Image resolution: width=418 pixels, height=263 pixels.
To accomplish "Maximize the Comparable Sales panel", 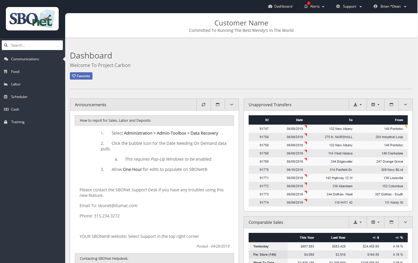I will point(391,222).
